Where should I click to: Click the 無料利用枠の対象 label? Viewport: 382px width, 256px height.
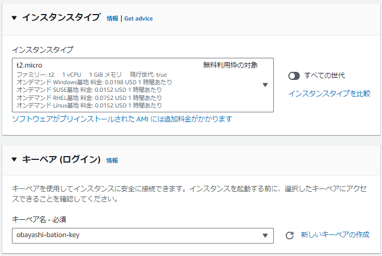tap(230, 65)
